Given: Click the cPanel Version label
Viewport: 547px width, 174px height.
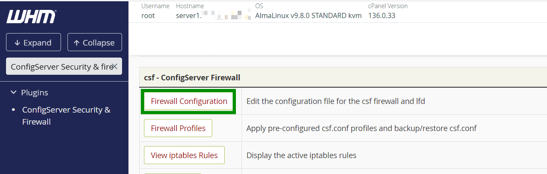Looking at the screenshot, I should coord(388,6).
